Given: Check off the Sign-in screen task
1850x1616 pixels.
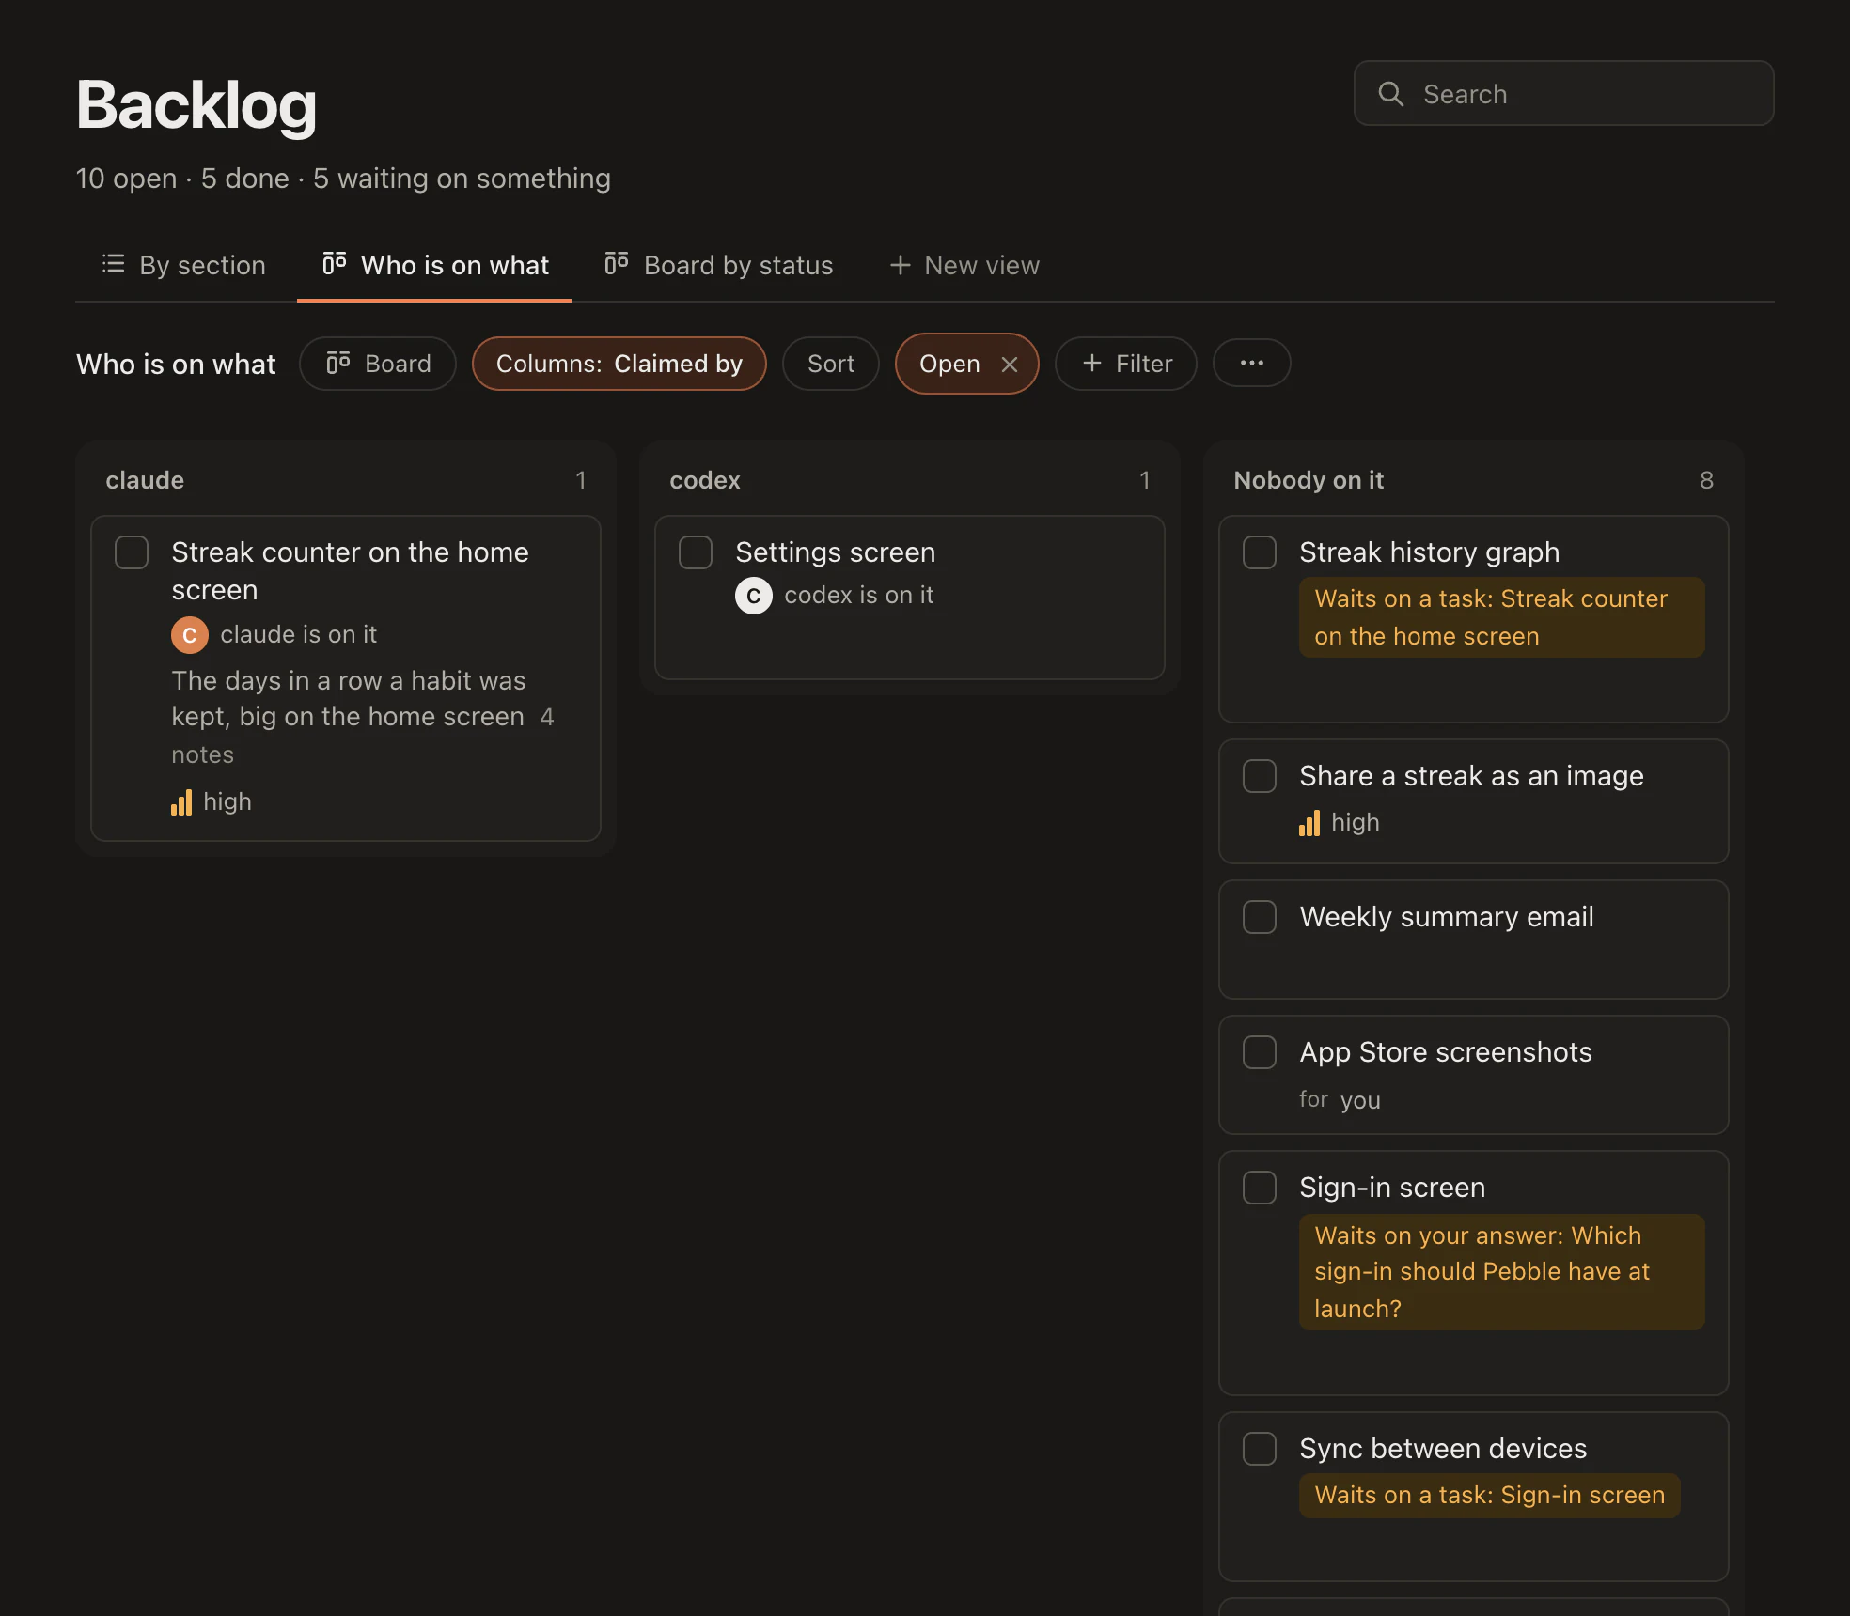Looking at the screenshot, I should (x=1260, y=1188).
